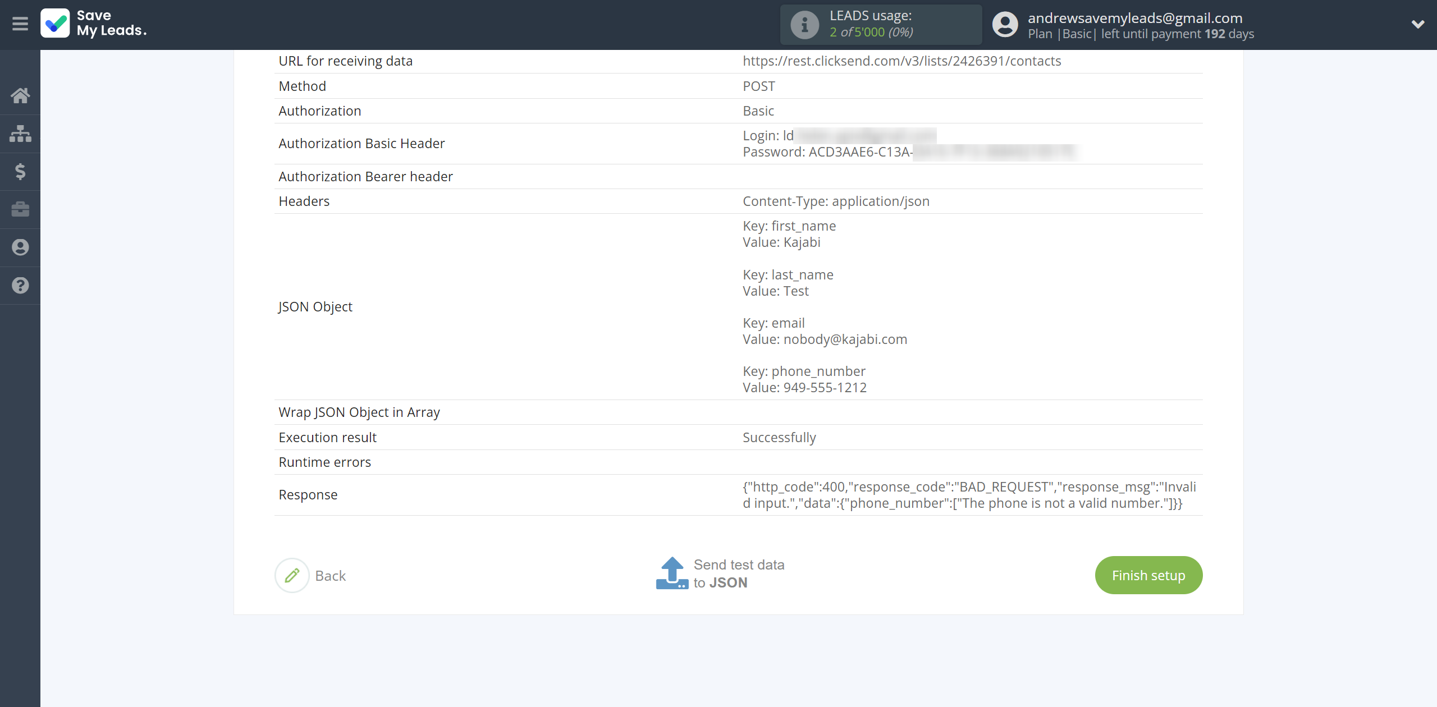Image resolution: width=1437 pixels, height=707 pixels.
Task: Click the upload icon for test data
Action: tap(672, 573)
